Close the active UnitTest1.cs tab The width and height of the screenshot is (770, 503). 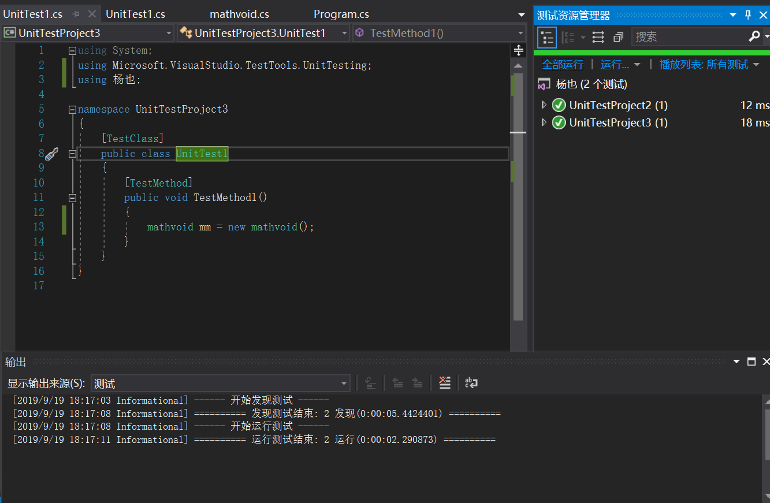[x=92, y=14]
